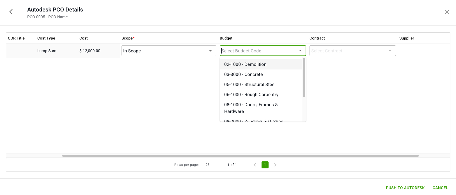Focus the Select Budget Code input field
Screen dimensions: 456x195
[x=258, y=51]
